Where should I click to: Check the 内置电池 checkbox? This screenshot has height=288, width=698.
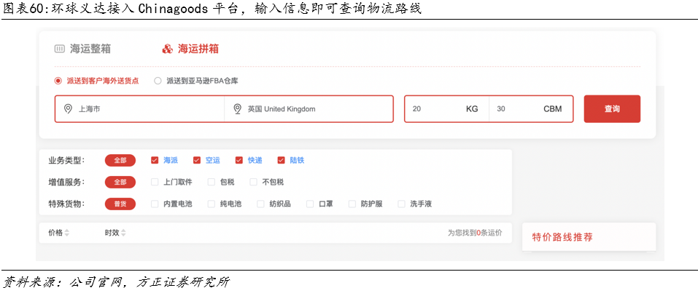click(155, 204)
